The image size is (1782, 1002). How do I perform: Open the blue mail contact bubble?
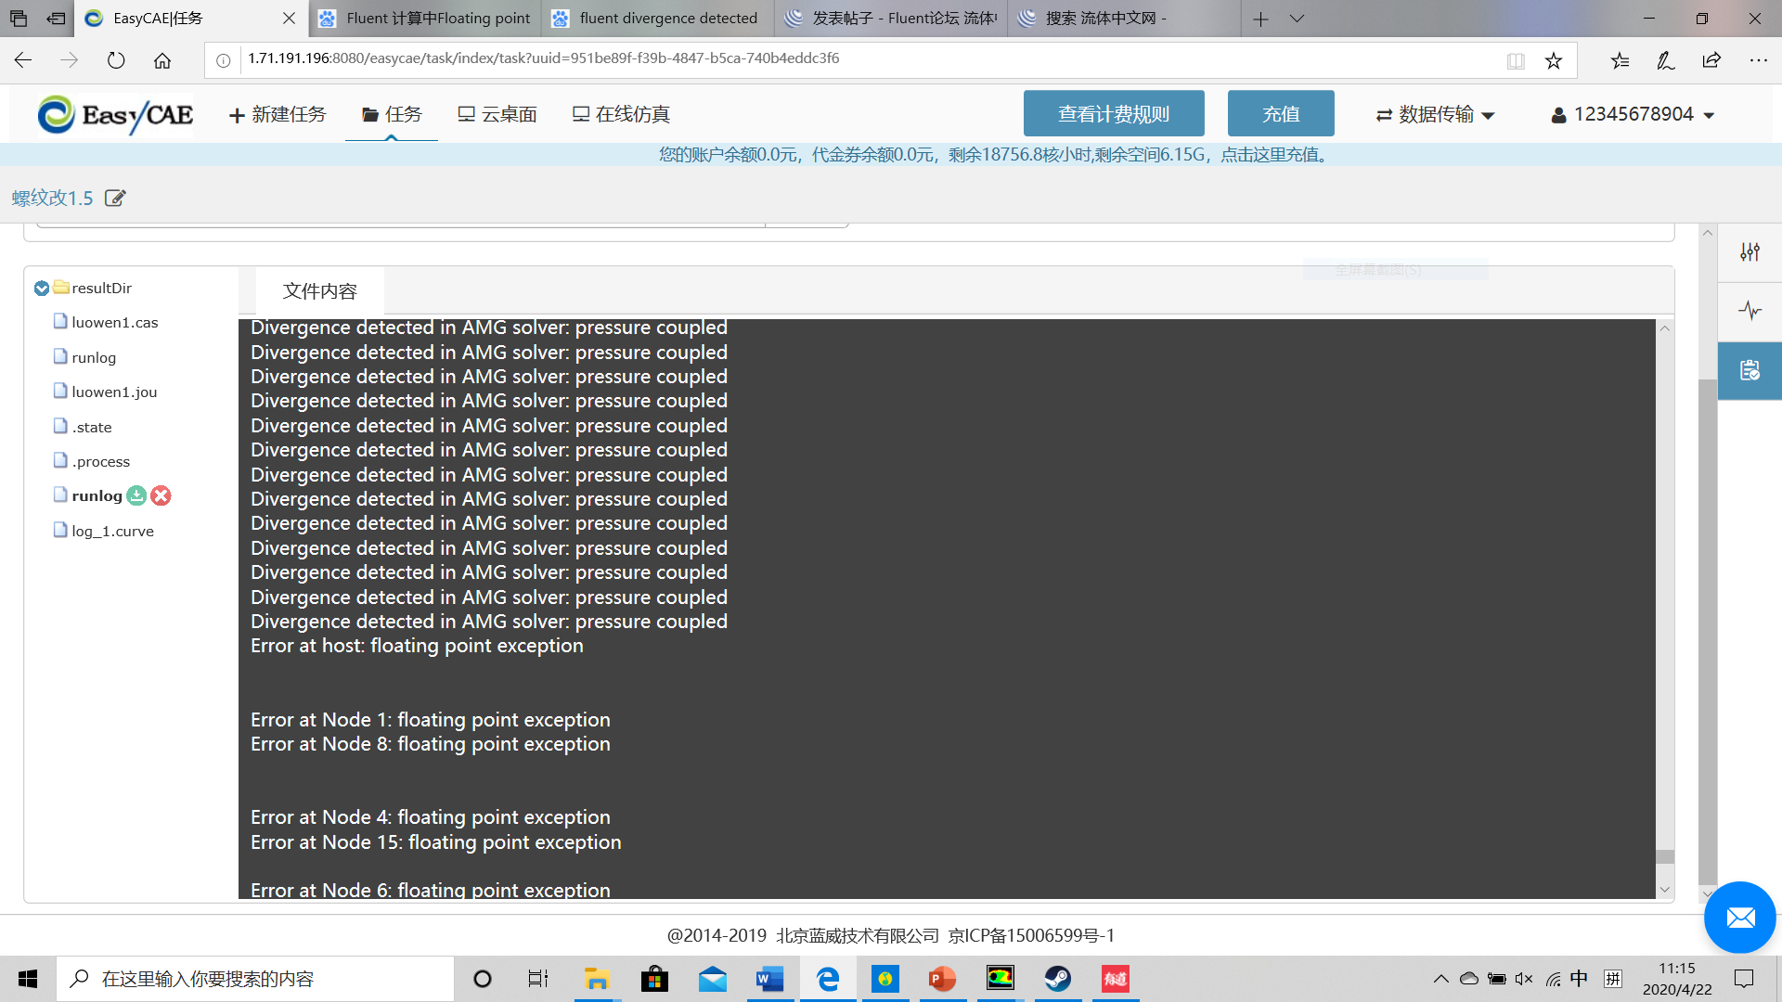click(1739, 918)
